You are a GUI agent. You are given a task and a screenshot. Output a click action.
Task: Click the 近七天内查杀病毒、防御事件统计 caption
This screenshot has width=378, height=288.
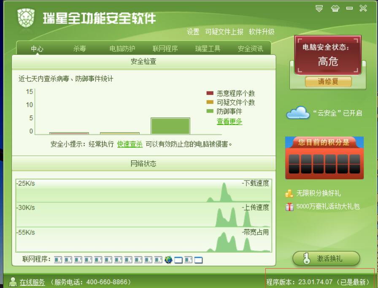[65, 78]
